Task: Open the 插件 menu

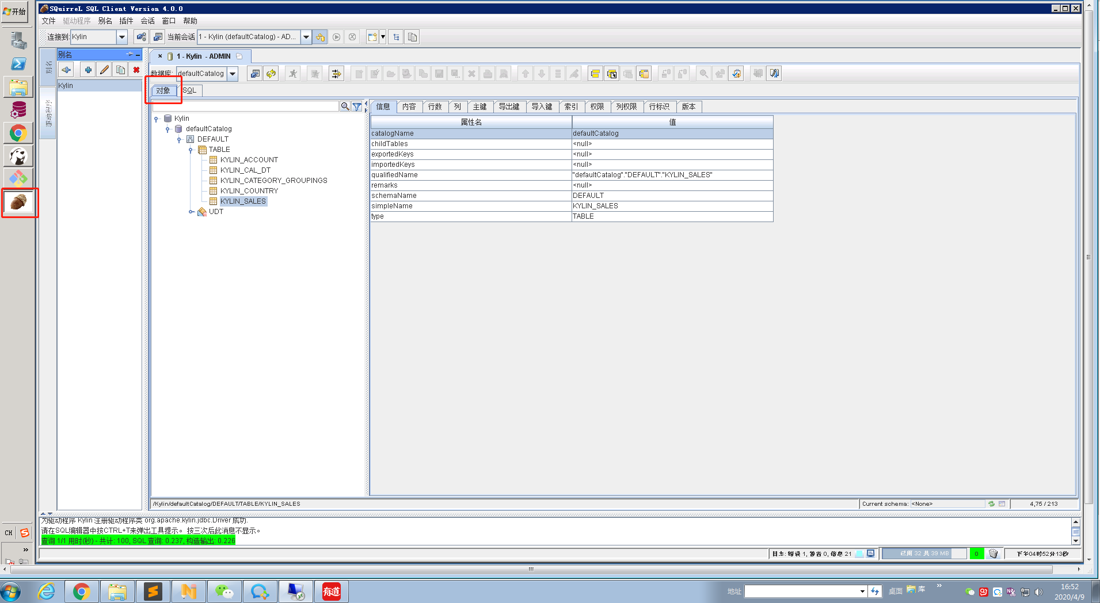Action: 126,21
